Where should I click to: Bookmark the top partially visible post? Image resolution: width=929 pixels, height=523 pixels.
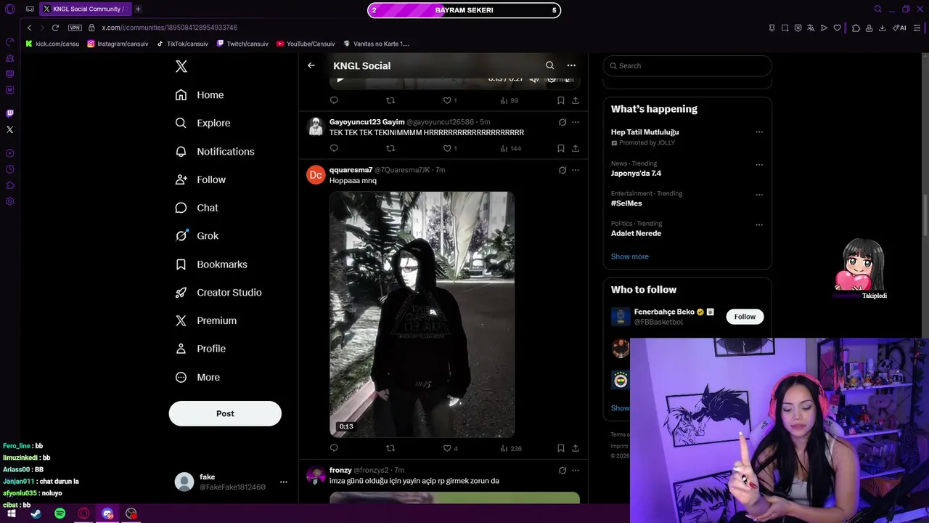tap(561, 100)
